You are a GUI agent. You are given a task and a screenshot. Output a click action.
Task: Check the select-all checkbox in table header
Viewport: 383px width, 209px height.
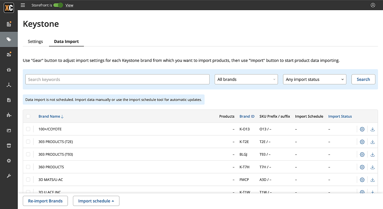[x=28, y=116]
